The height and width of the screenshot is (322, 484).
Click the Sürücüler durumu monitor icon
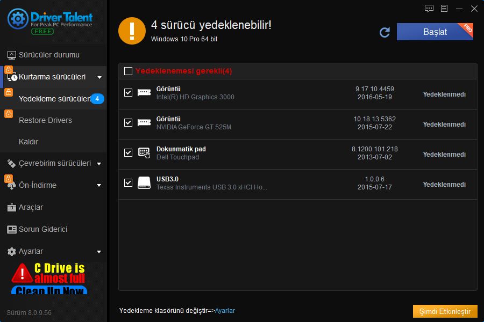click(11, 55)
